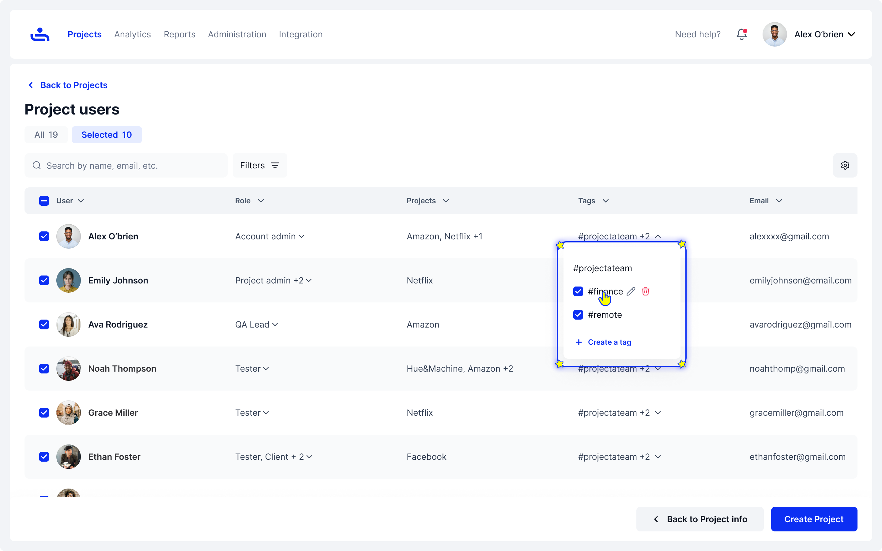Click the plus icon to create a tag
The height and width of the screenshot is (551, 882).
(x=579, y=342)
